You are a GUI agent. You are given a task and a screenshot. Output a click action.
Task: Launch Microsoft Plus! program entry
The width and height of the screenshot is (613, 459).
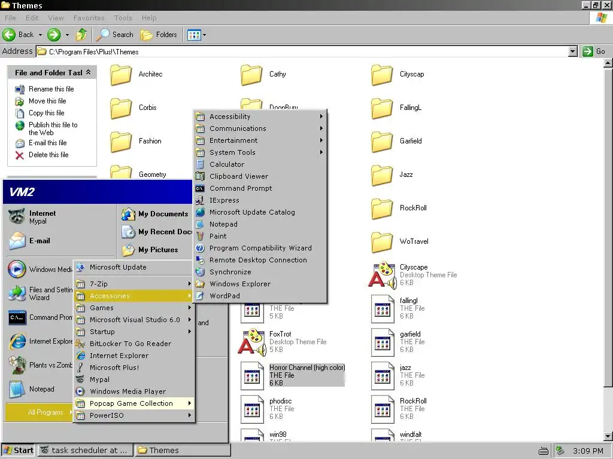pyautogui.click(x=134, y=368)
